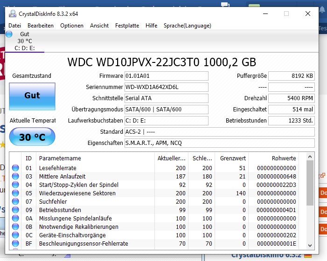Click the SMART list vertical scrollbar thumb

[x=310, y=183]
